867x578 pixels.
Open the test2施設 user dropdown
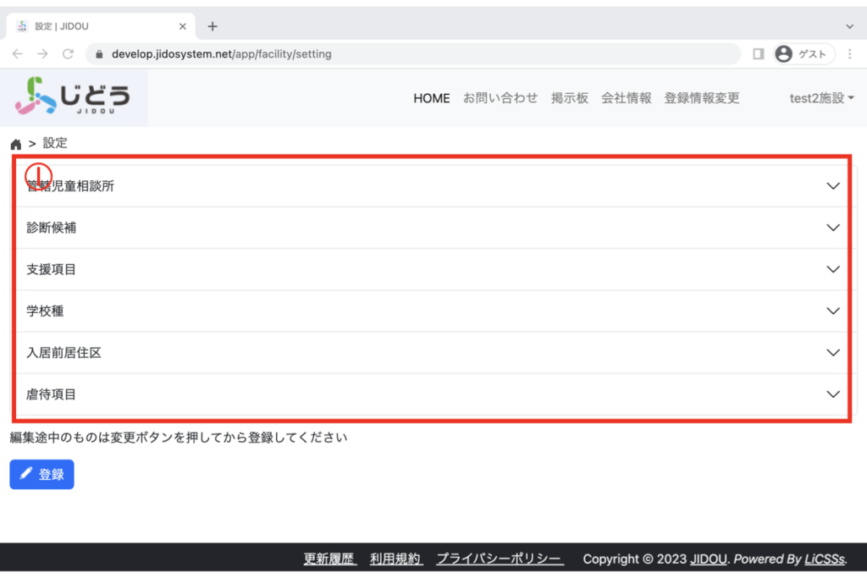821,98
